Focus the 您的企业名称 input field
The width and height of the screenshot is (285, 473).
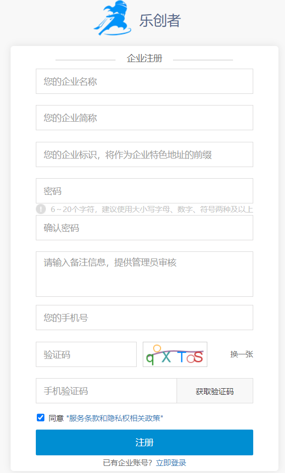(144, 81)
